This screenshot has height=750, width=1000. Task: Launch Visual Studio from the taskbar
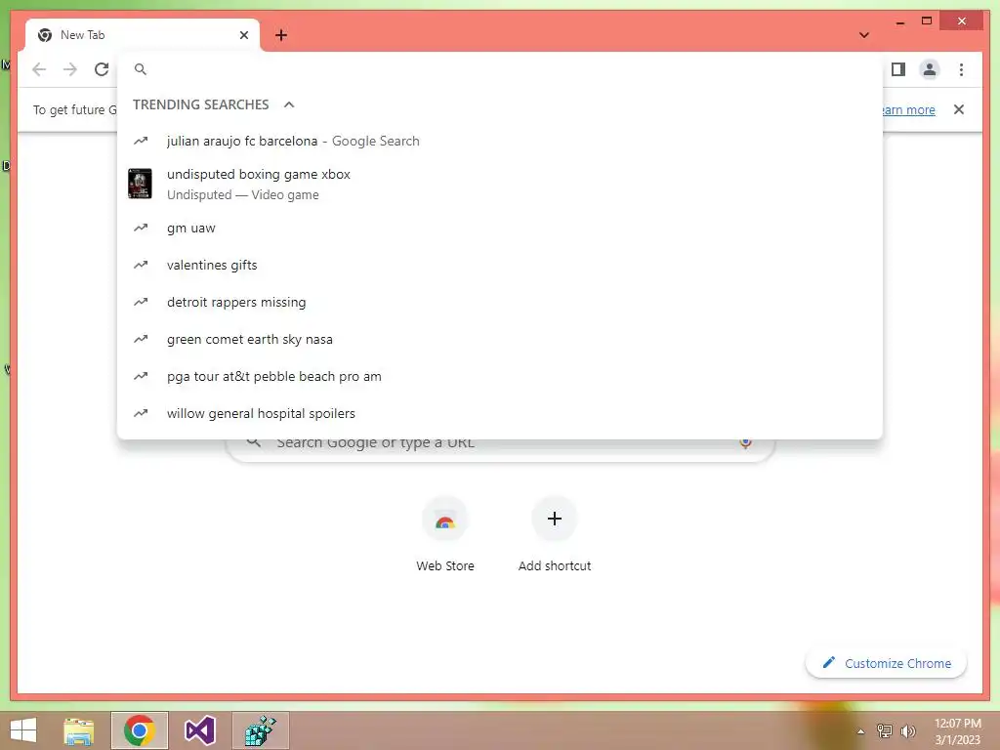[x=199, y=730]
